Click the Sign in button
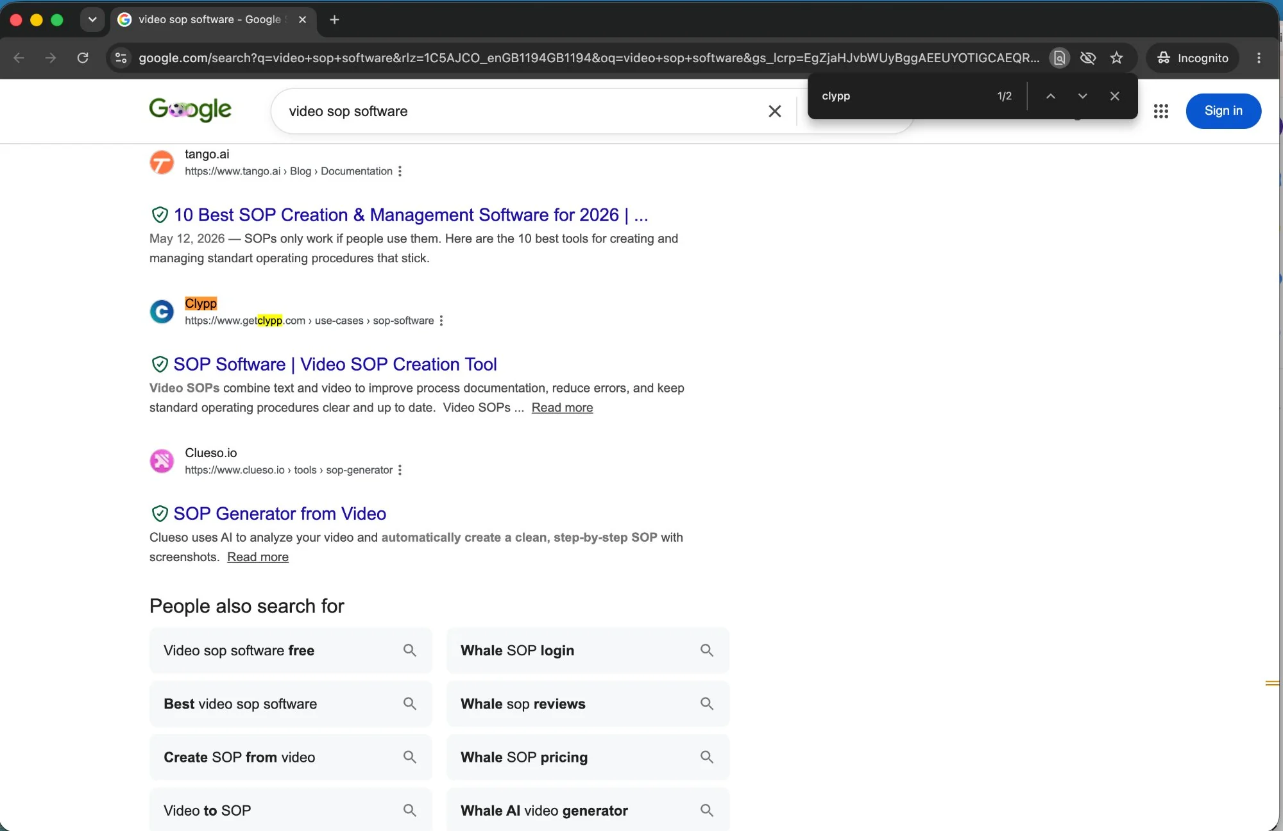Viewport: 1283px width, 831px height. coord(1223,111)
